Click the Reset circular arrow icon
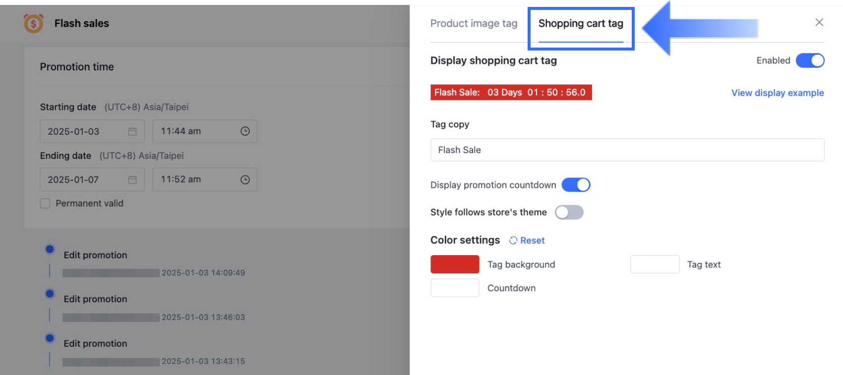Viewport: 843px width, 375px height. [513, 240]
